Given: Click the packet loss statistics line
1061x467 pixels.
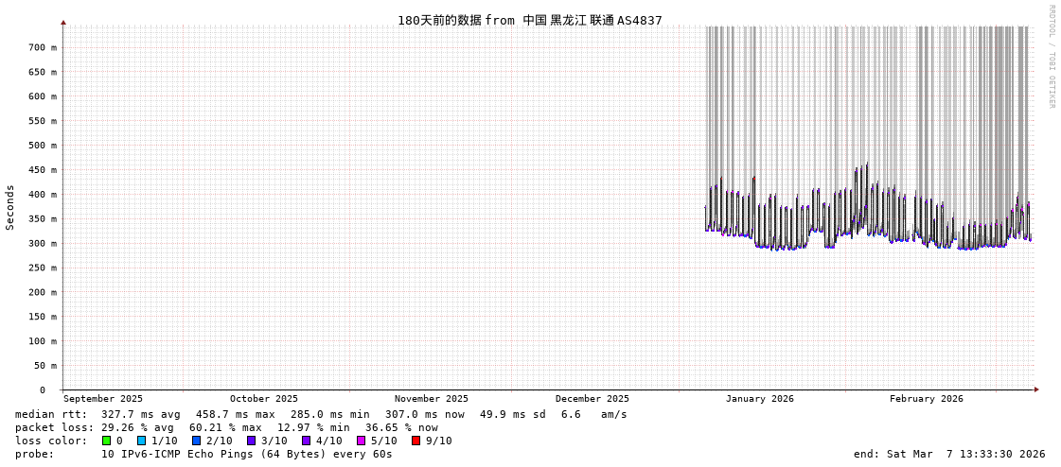Looking at the screenshot, I should pyautogui.click(x=226, y=427).
